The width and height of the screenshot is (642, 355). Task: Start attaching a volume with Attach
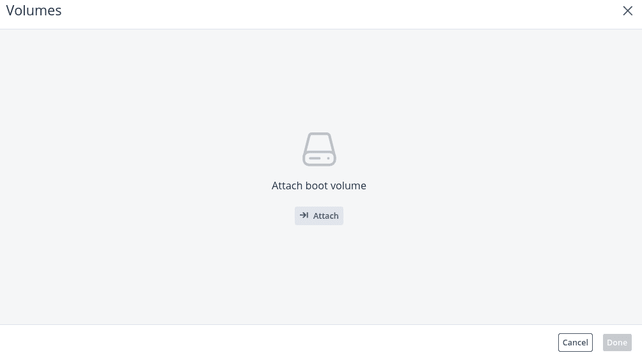[319, 216]
